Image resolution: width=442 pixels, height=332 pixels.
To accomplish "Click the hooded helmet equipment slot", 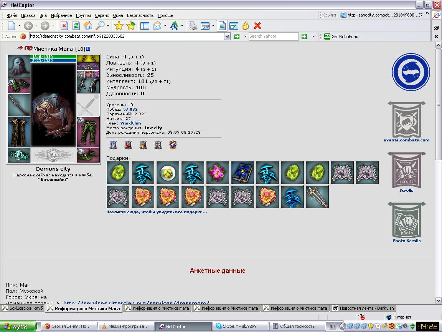I will pos(19,66).
